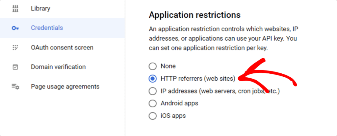337x136 pixels.
Task: Click the 'Android apps' option label
Action: point(179,104)
